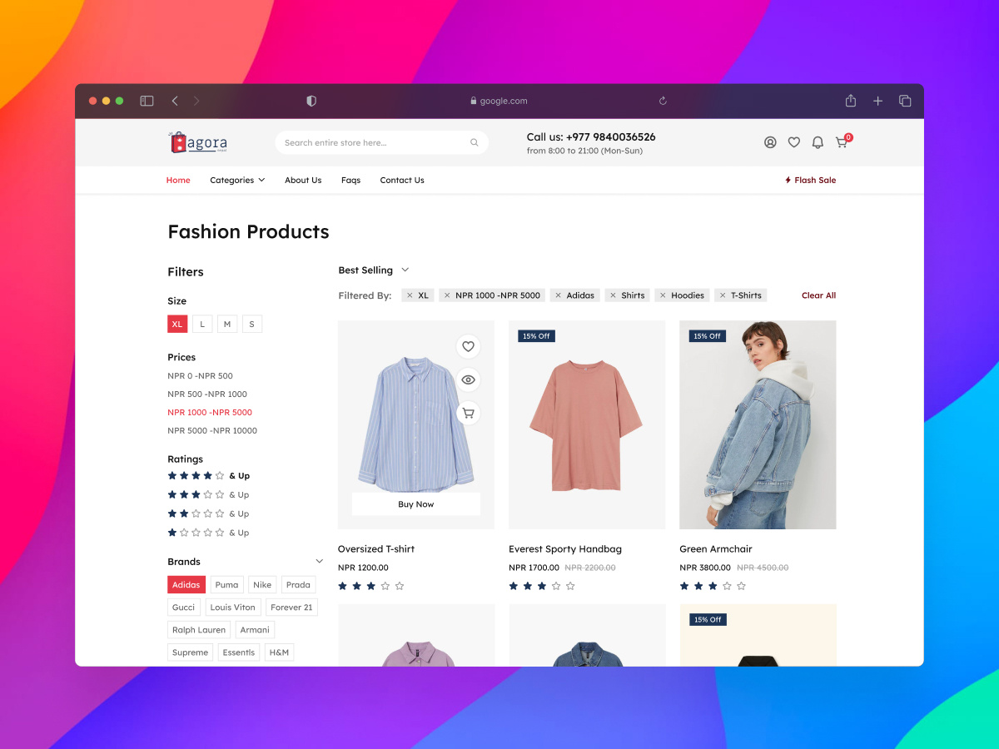Toggle size XL filter
This screenshot has width=999, height=749.
pos(177,324)
